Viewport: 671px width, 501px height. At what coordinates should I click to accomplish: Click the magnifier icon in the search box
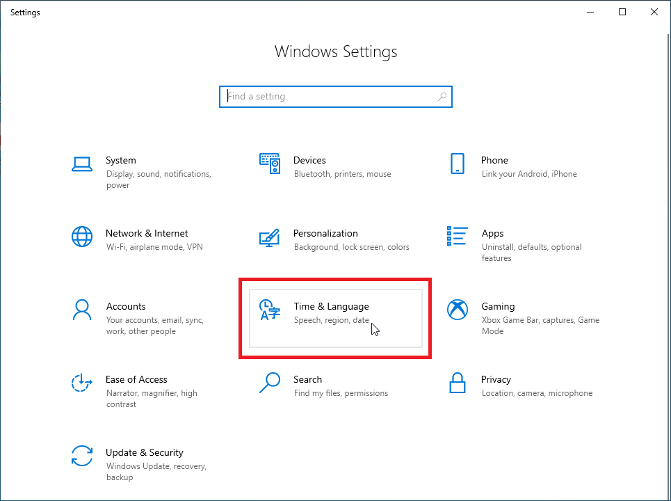click(442, 97)
